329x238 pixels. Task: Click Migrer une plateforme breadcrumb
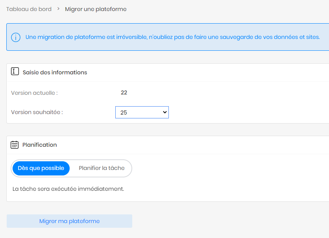[x=96, y=9]
